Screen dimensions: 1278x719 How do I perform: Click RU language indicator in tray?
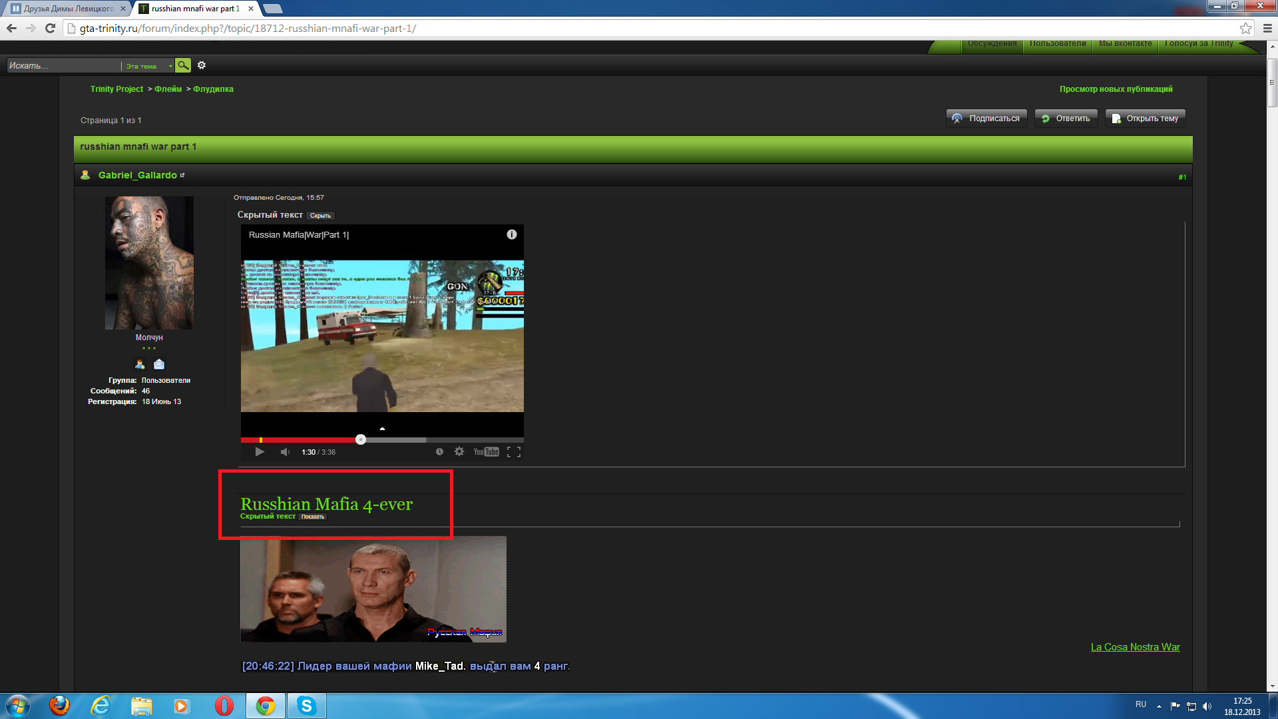[x=1141, y=704]
